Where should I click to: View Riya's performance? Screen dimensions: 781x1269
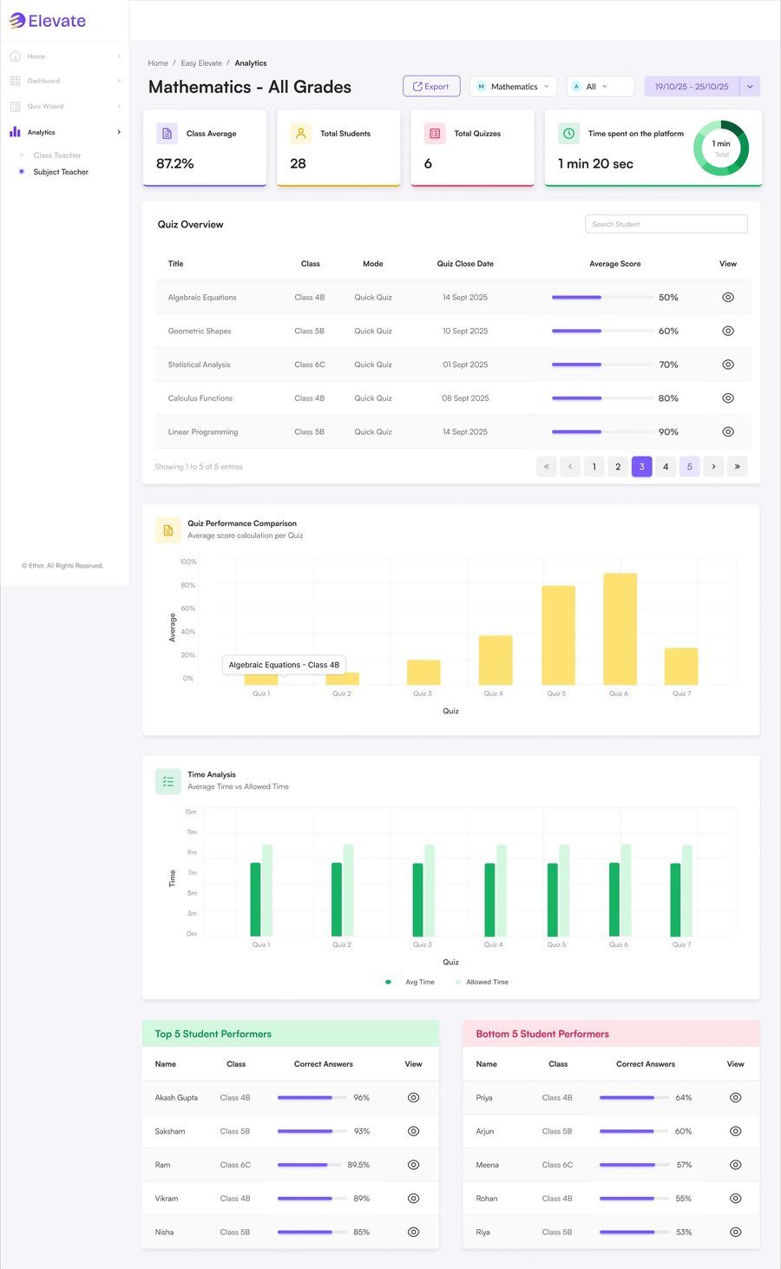pos(736,1232)
